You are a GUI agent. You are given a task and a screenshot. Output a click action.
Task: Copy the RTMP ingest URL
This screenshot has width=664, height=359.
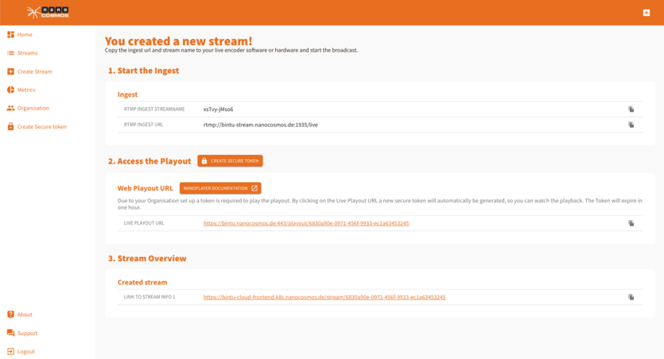pyautogui.click(x=631, y=125)
